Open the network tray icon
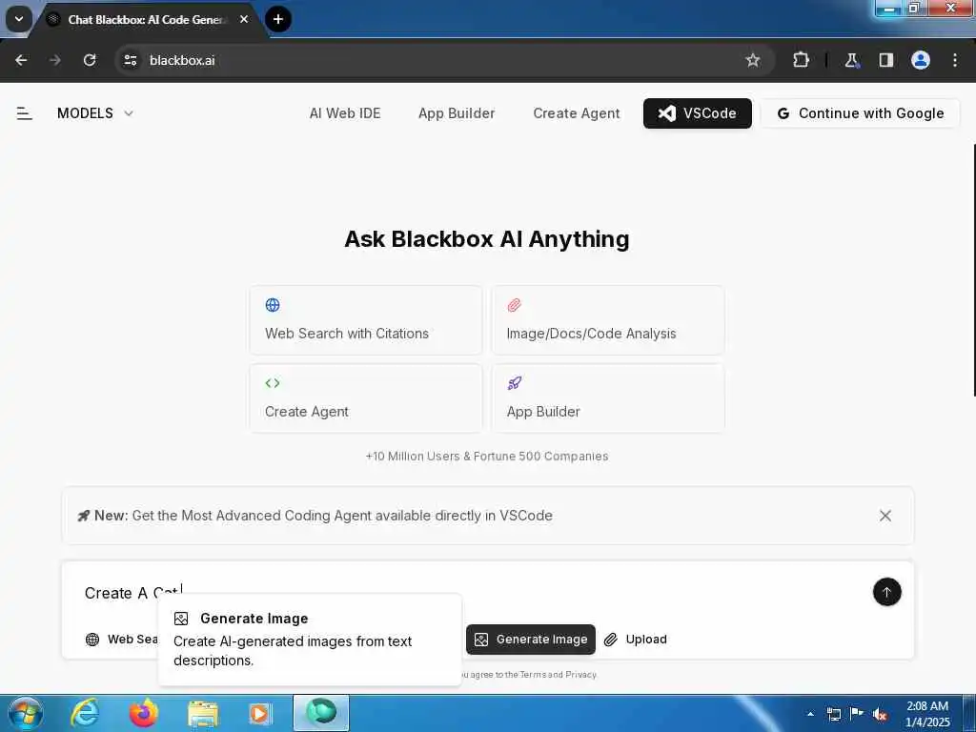The image size is (976, 732). pyautogui.click(x=833, y=714)
